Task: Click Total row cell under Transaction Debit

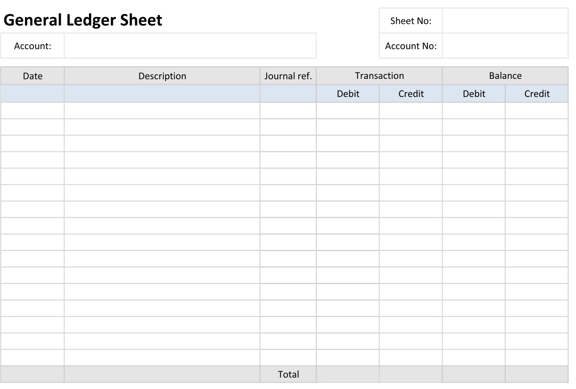Action: [348, 374]
